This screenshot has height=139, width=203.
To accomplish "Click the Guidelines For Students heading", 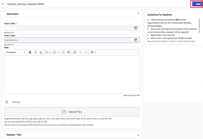I will coord(160,15).
